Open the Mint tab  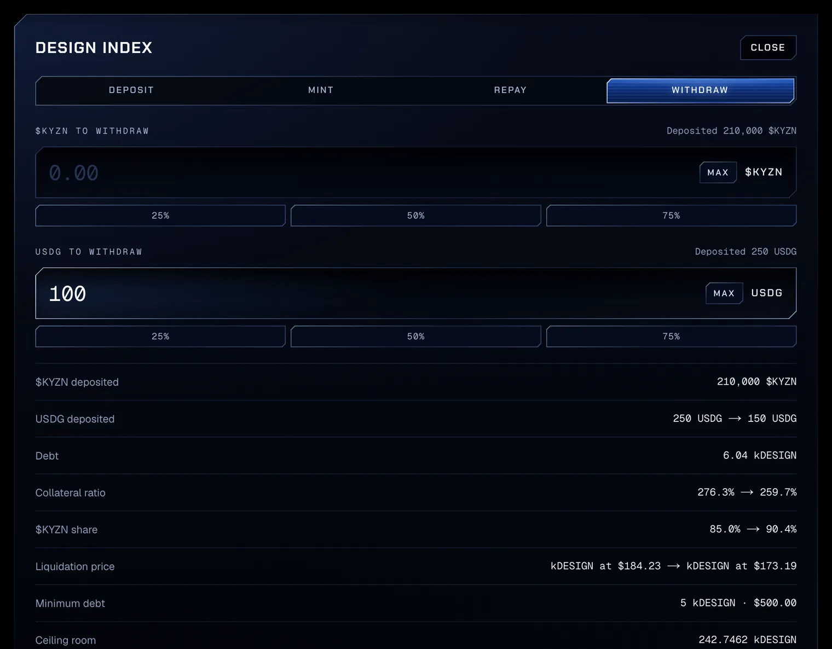click(x=321, y=90)
